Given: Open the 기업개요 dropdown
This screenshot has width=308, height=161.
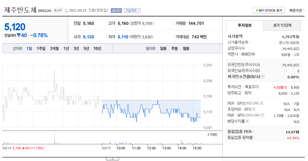Looking at the screenshot, I should 132,11.
